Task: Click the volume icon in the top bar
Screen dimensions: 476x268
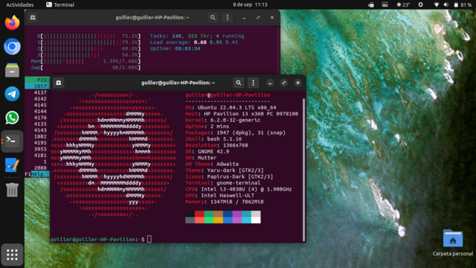Action: click(x=446, y=4)
